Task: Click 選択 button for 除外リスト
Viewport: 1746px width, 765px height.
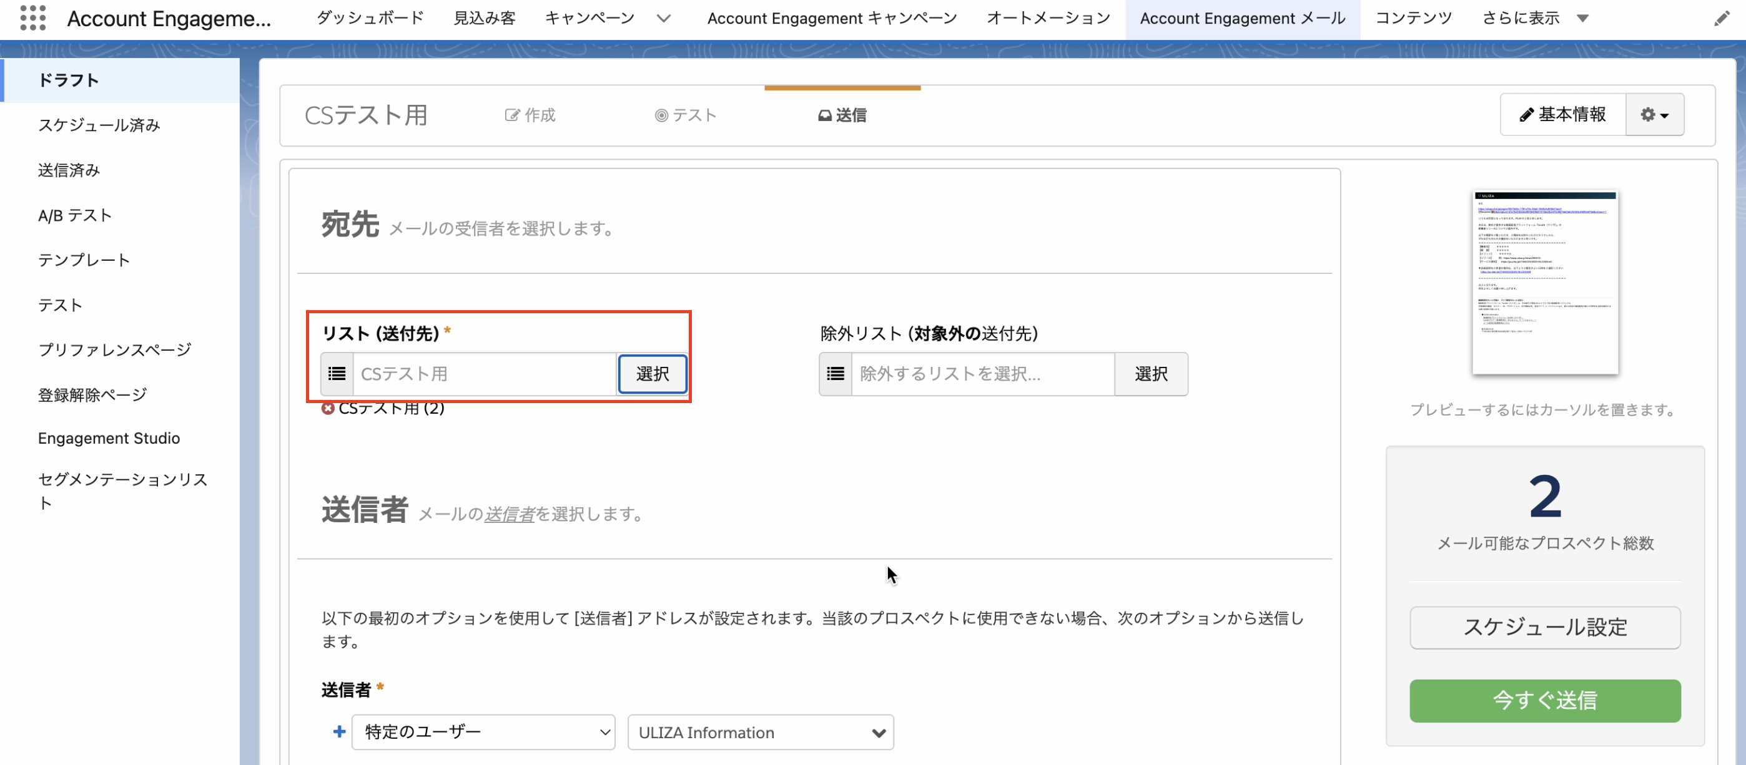Action: [1151, 374]
